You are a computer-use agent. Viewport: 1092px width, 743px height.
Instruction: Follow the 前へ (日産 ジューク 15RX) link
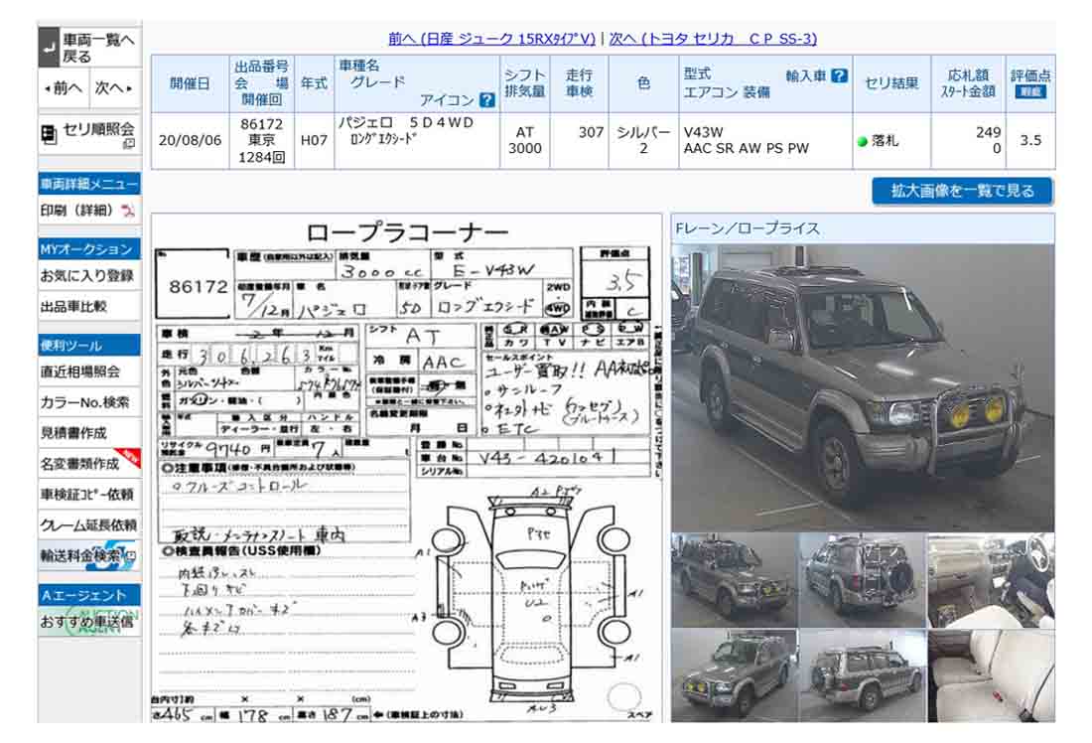[491, 39]
